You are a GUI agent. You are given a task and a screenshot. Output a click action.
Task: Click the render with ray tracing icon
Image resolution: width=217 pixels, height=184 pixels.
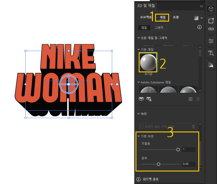click(x=196, y=18)
